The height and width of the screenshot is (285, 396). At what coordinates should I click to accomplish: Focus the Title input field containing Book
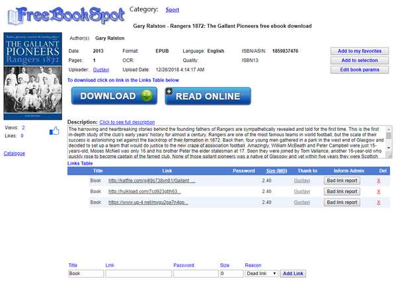point(86,274)
